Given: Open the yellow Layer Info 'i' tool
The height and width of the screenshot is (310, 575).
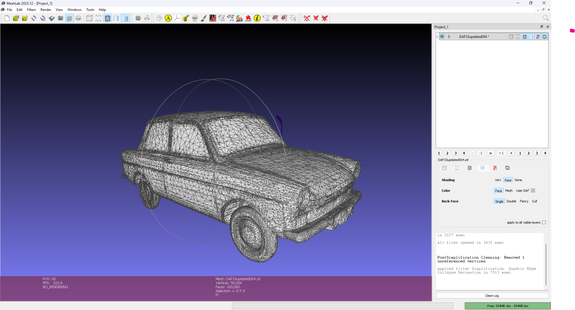Looking at the screenshot, I should point(257,18).
